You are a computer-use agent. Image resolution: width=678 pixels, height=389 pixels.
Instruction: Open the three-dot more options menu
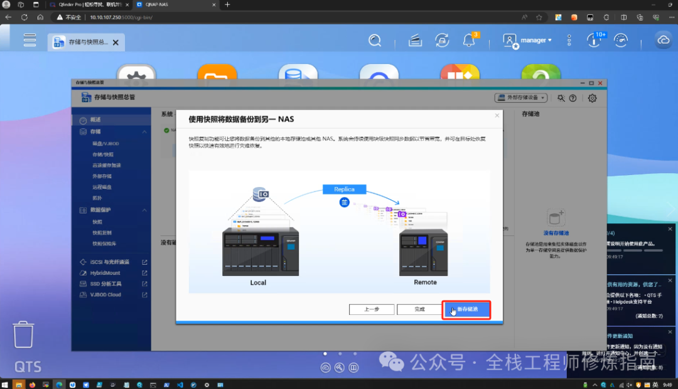click(x=569, y=40)
